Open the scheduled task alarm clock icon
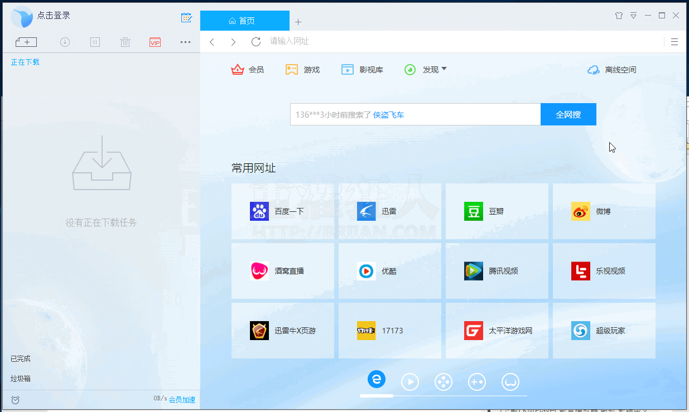The image size is (689, 412). [16, 400]
